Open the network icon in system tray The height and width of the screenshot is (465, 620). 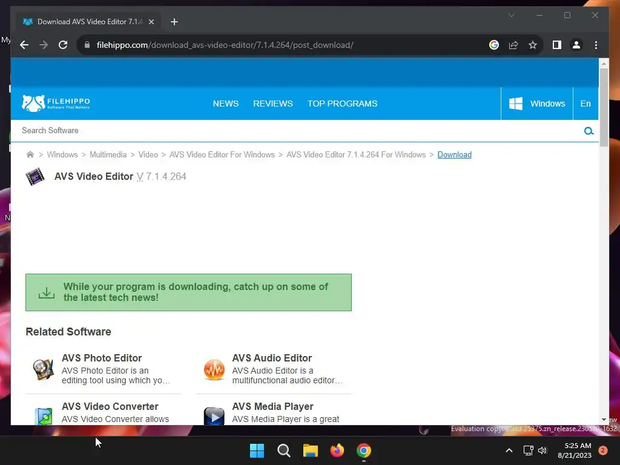(x=528, y=450)
